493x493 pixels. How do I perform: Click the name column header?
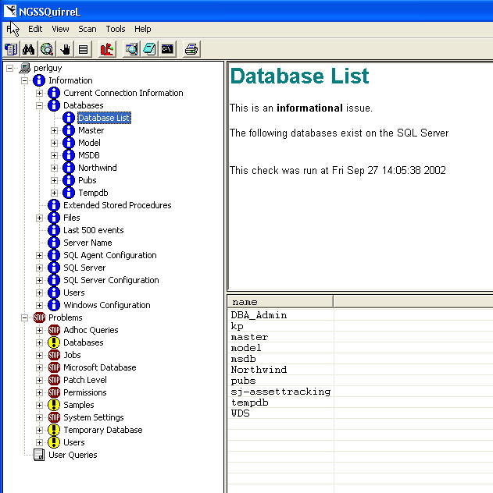(x=280, y=302)
